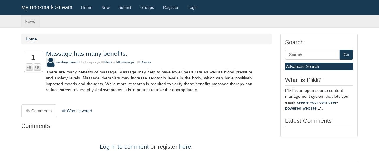
Task: Open the Login page from the navbar
Action: tap(192, 7)
